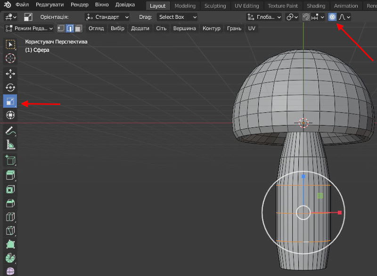Open the Додати menu
The image size is (377, 276).
point(140,28)
